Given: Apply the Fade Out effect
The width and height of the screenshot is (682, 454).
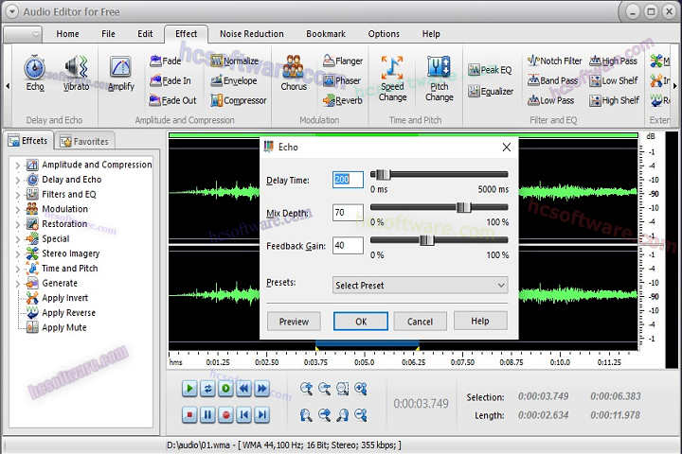Looking at the screenshot, I should click(x=172, y=100).
